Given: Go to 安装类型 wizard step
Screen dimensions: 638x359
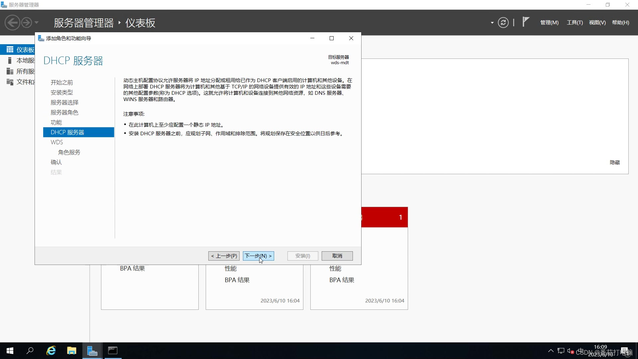Looking at the screenshot, I should point(62,92).
